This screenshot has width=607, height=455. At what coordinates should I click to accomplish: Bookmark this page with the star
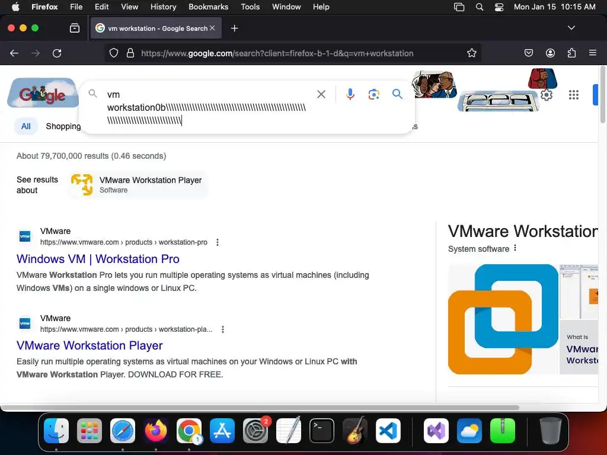[x=471, y=53]
